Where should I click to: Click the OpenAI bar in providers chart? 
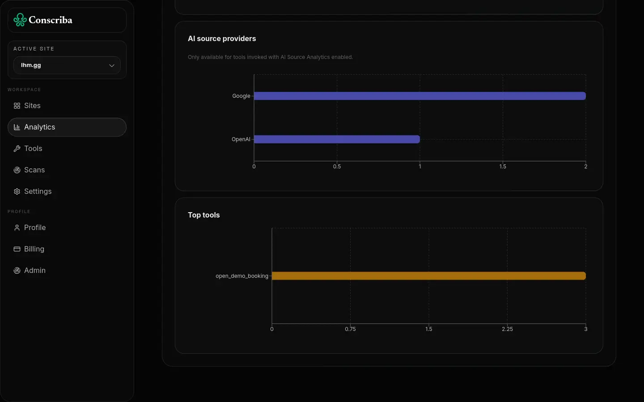pyautogui.click(x=337, y=139)
